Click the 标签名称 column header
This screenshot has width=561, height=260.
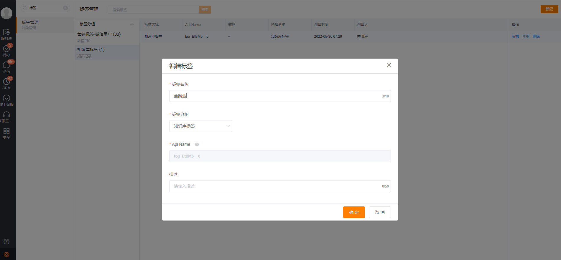(152, 25)
